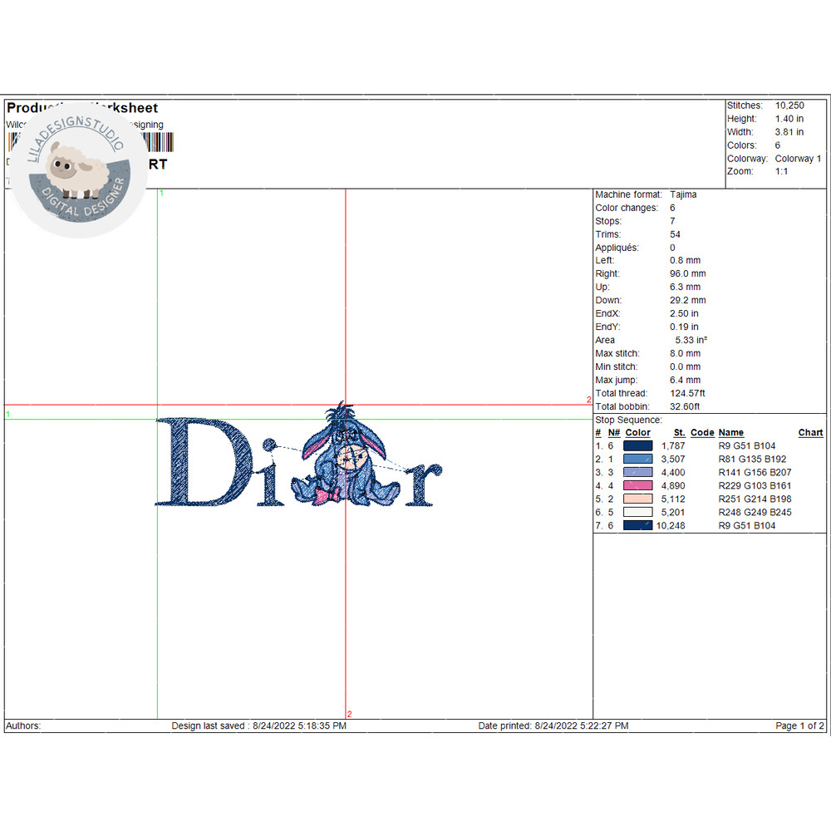Viewport: 831px width, 831px height.
Task: Click the Page 1 of 2 label
Action: pyautogui.click(x=799, y=726)
